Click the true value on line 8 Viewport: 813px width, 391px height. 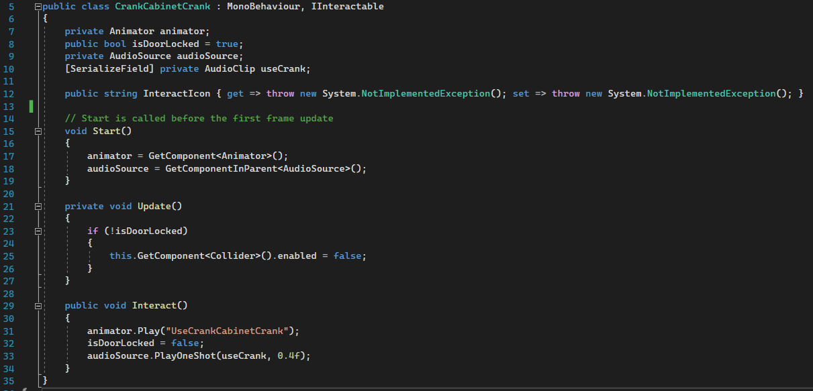pyautogui.click(x=227, y=44)
